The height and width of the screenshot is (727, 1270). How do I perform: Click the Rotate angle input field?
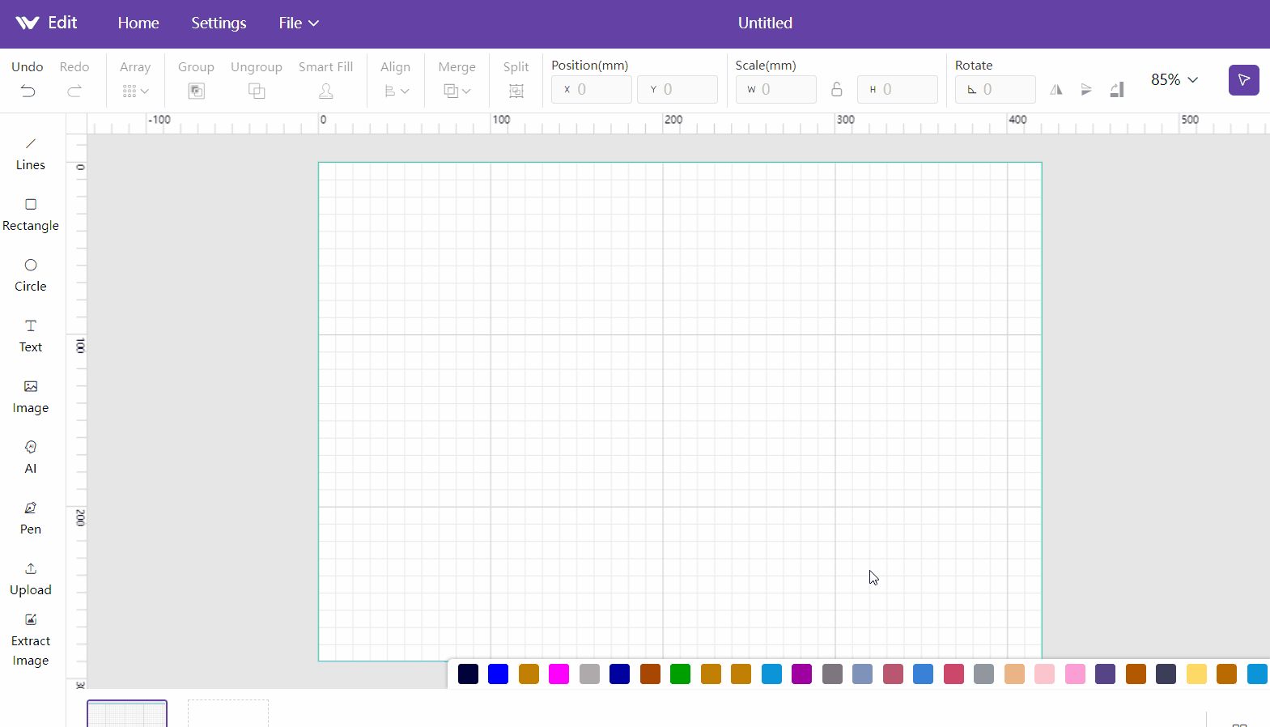(x=996, y=89)
